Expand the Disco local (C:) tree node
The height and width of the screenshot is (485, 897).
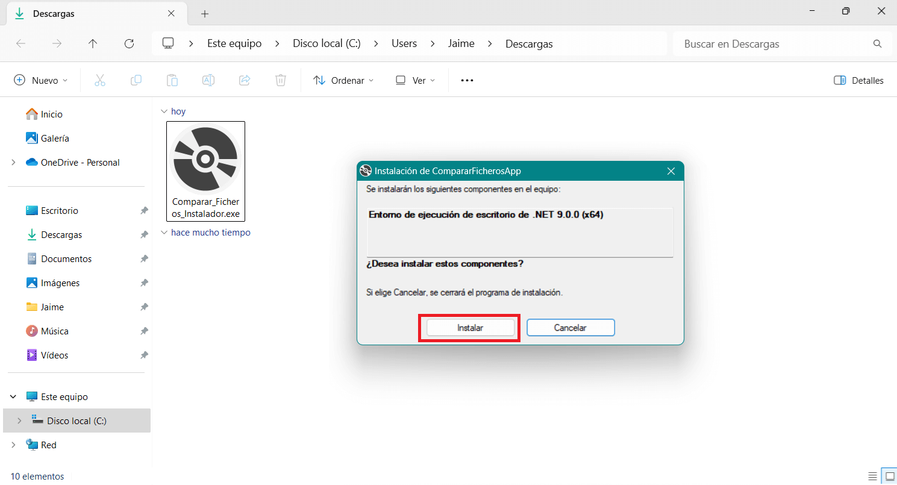pyautogui.click(x=19, y=421)
